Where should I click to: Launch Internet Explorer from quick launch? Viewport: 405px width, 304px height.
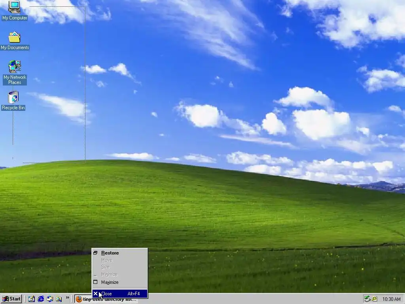click(x=41, y=299)
